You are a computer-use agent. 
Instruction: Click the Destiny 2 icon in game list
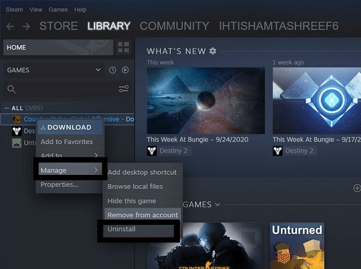coord(17,131)
